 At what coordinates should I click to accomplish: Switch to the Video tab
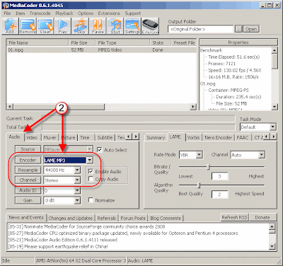tap(32, 137)
